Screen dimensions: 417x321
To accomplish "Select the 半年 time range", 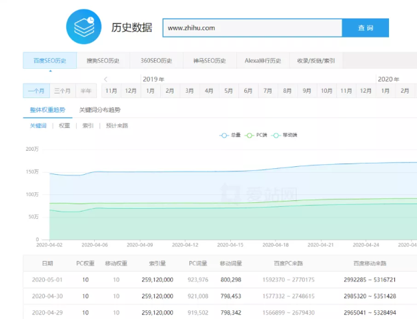I will pyautogui.click(x=86, y=91).
